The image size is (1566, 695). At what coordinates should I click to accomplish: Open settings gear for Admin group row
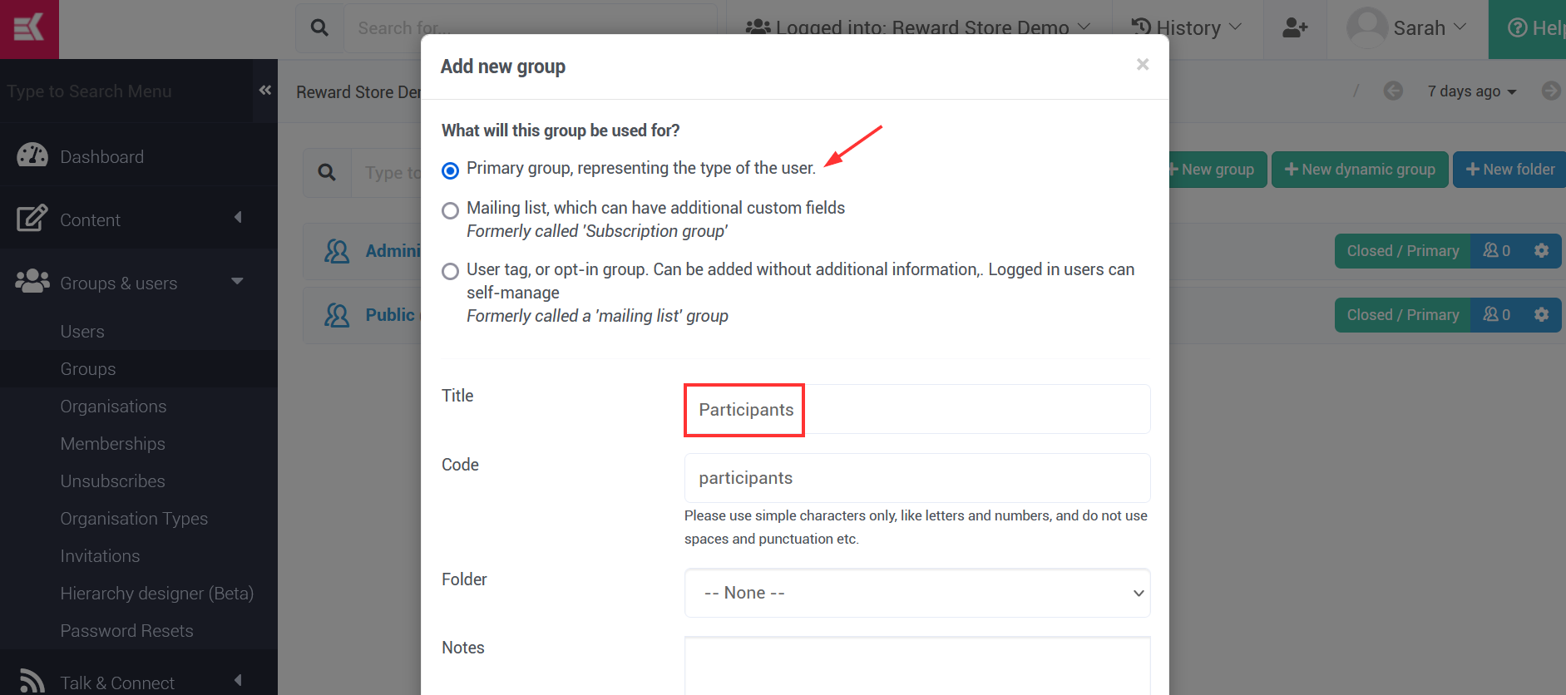click(x=1541, y=251)
